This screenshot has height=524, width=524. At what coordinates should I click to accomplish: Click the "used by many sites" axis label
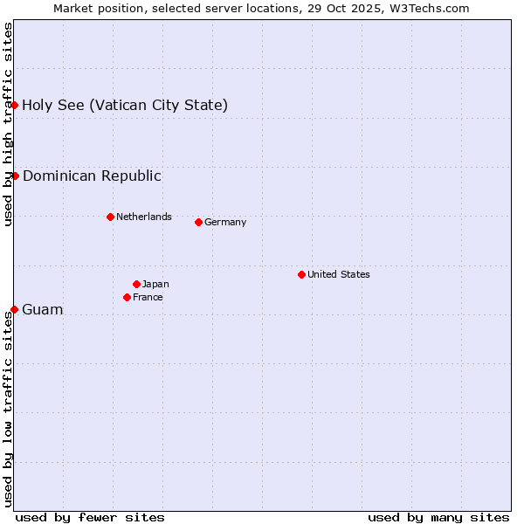[x=438, y=517]
